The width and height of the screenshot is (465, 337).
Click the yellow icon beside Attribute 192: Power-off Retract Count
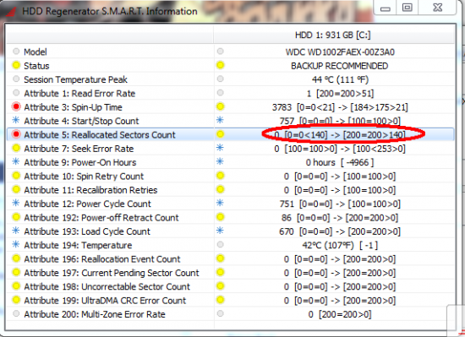click(16, 217)
